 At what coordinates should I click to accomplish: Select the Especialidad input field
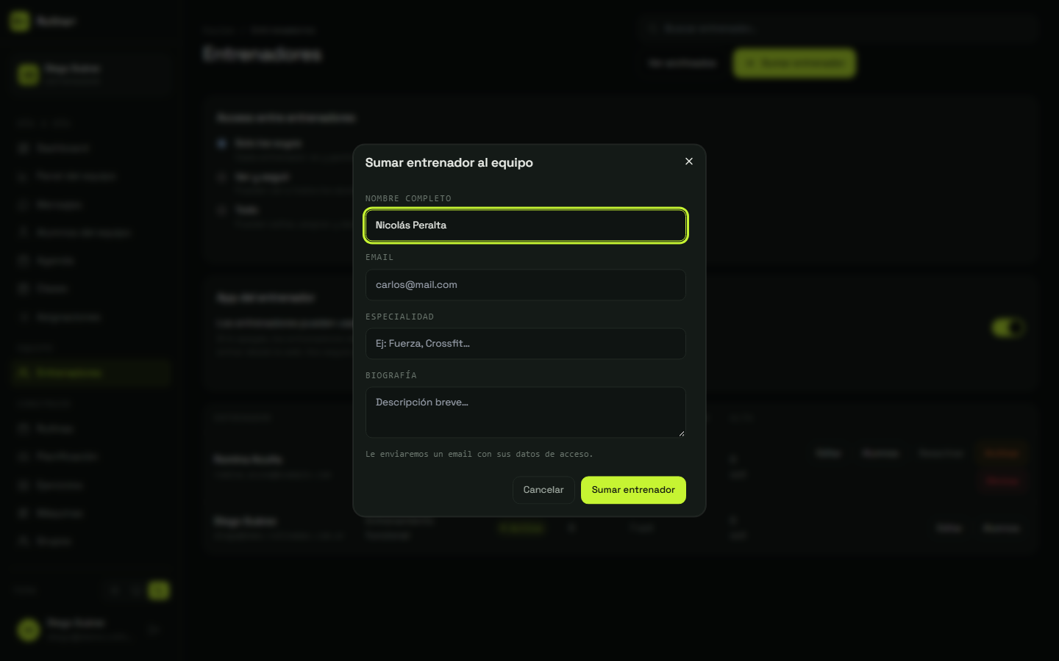(x=526, y=344)
